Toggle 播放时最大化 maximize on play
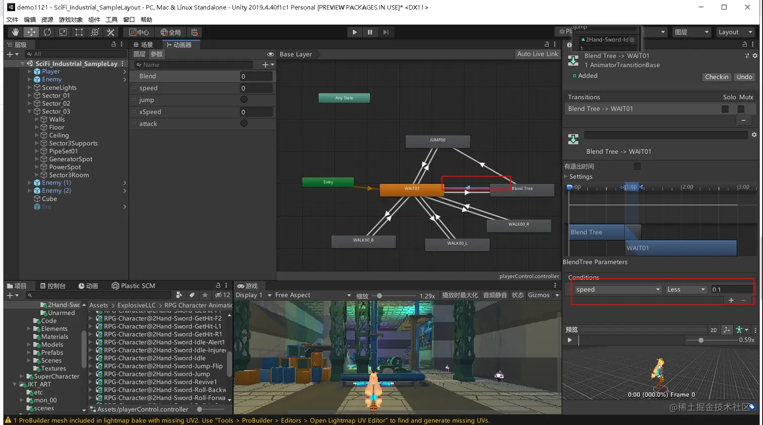Screen dimensions: 763x425 [x=460, y=295]
